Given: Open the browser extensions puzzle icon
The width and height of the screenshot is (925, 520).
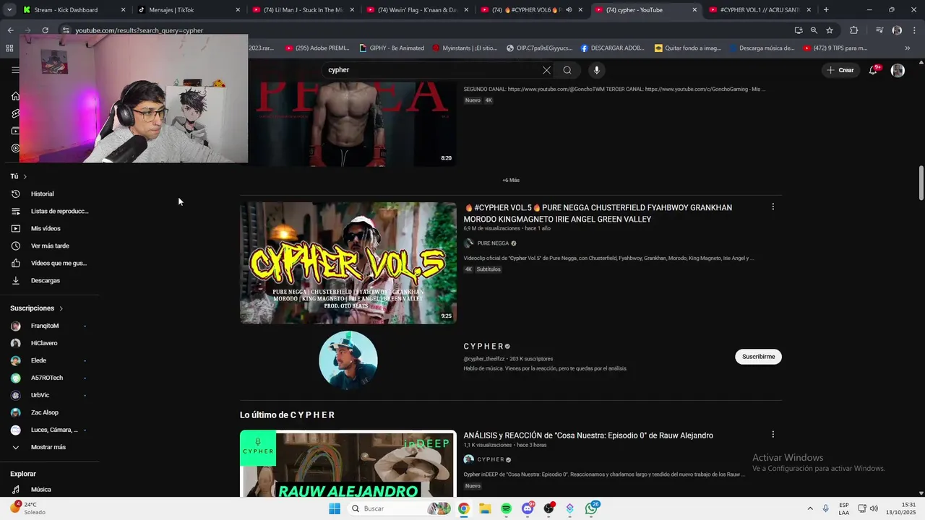Looking at the screenshot, I should click(x=853, y=30).
